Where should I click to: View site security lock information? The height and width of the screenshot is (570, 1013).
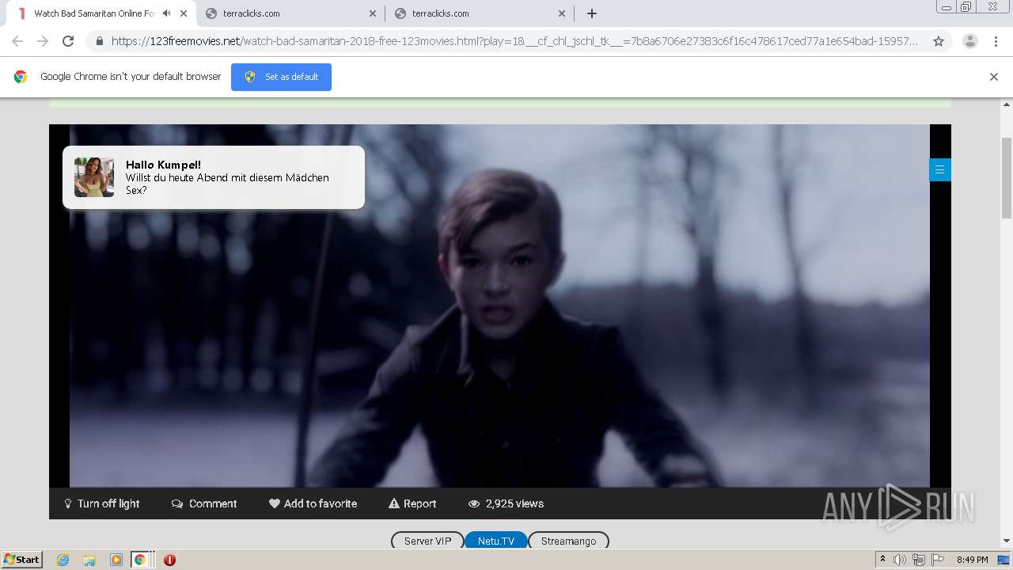point(100,41)
